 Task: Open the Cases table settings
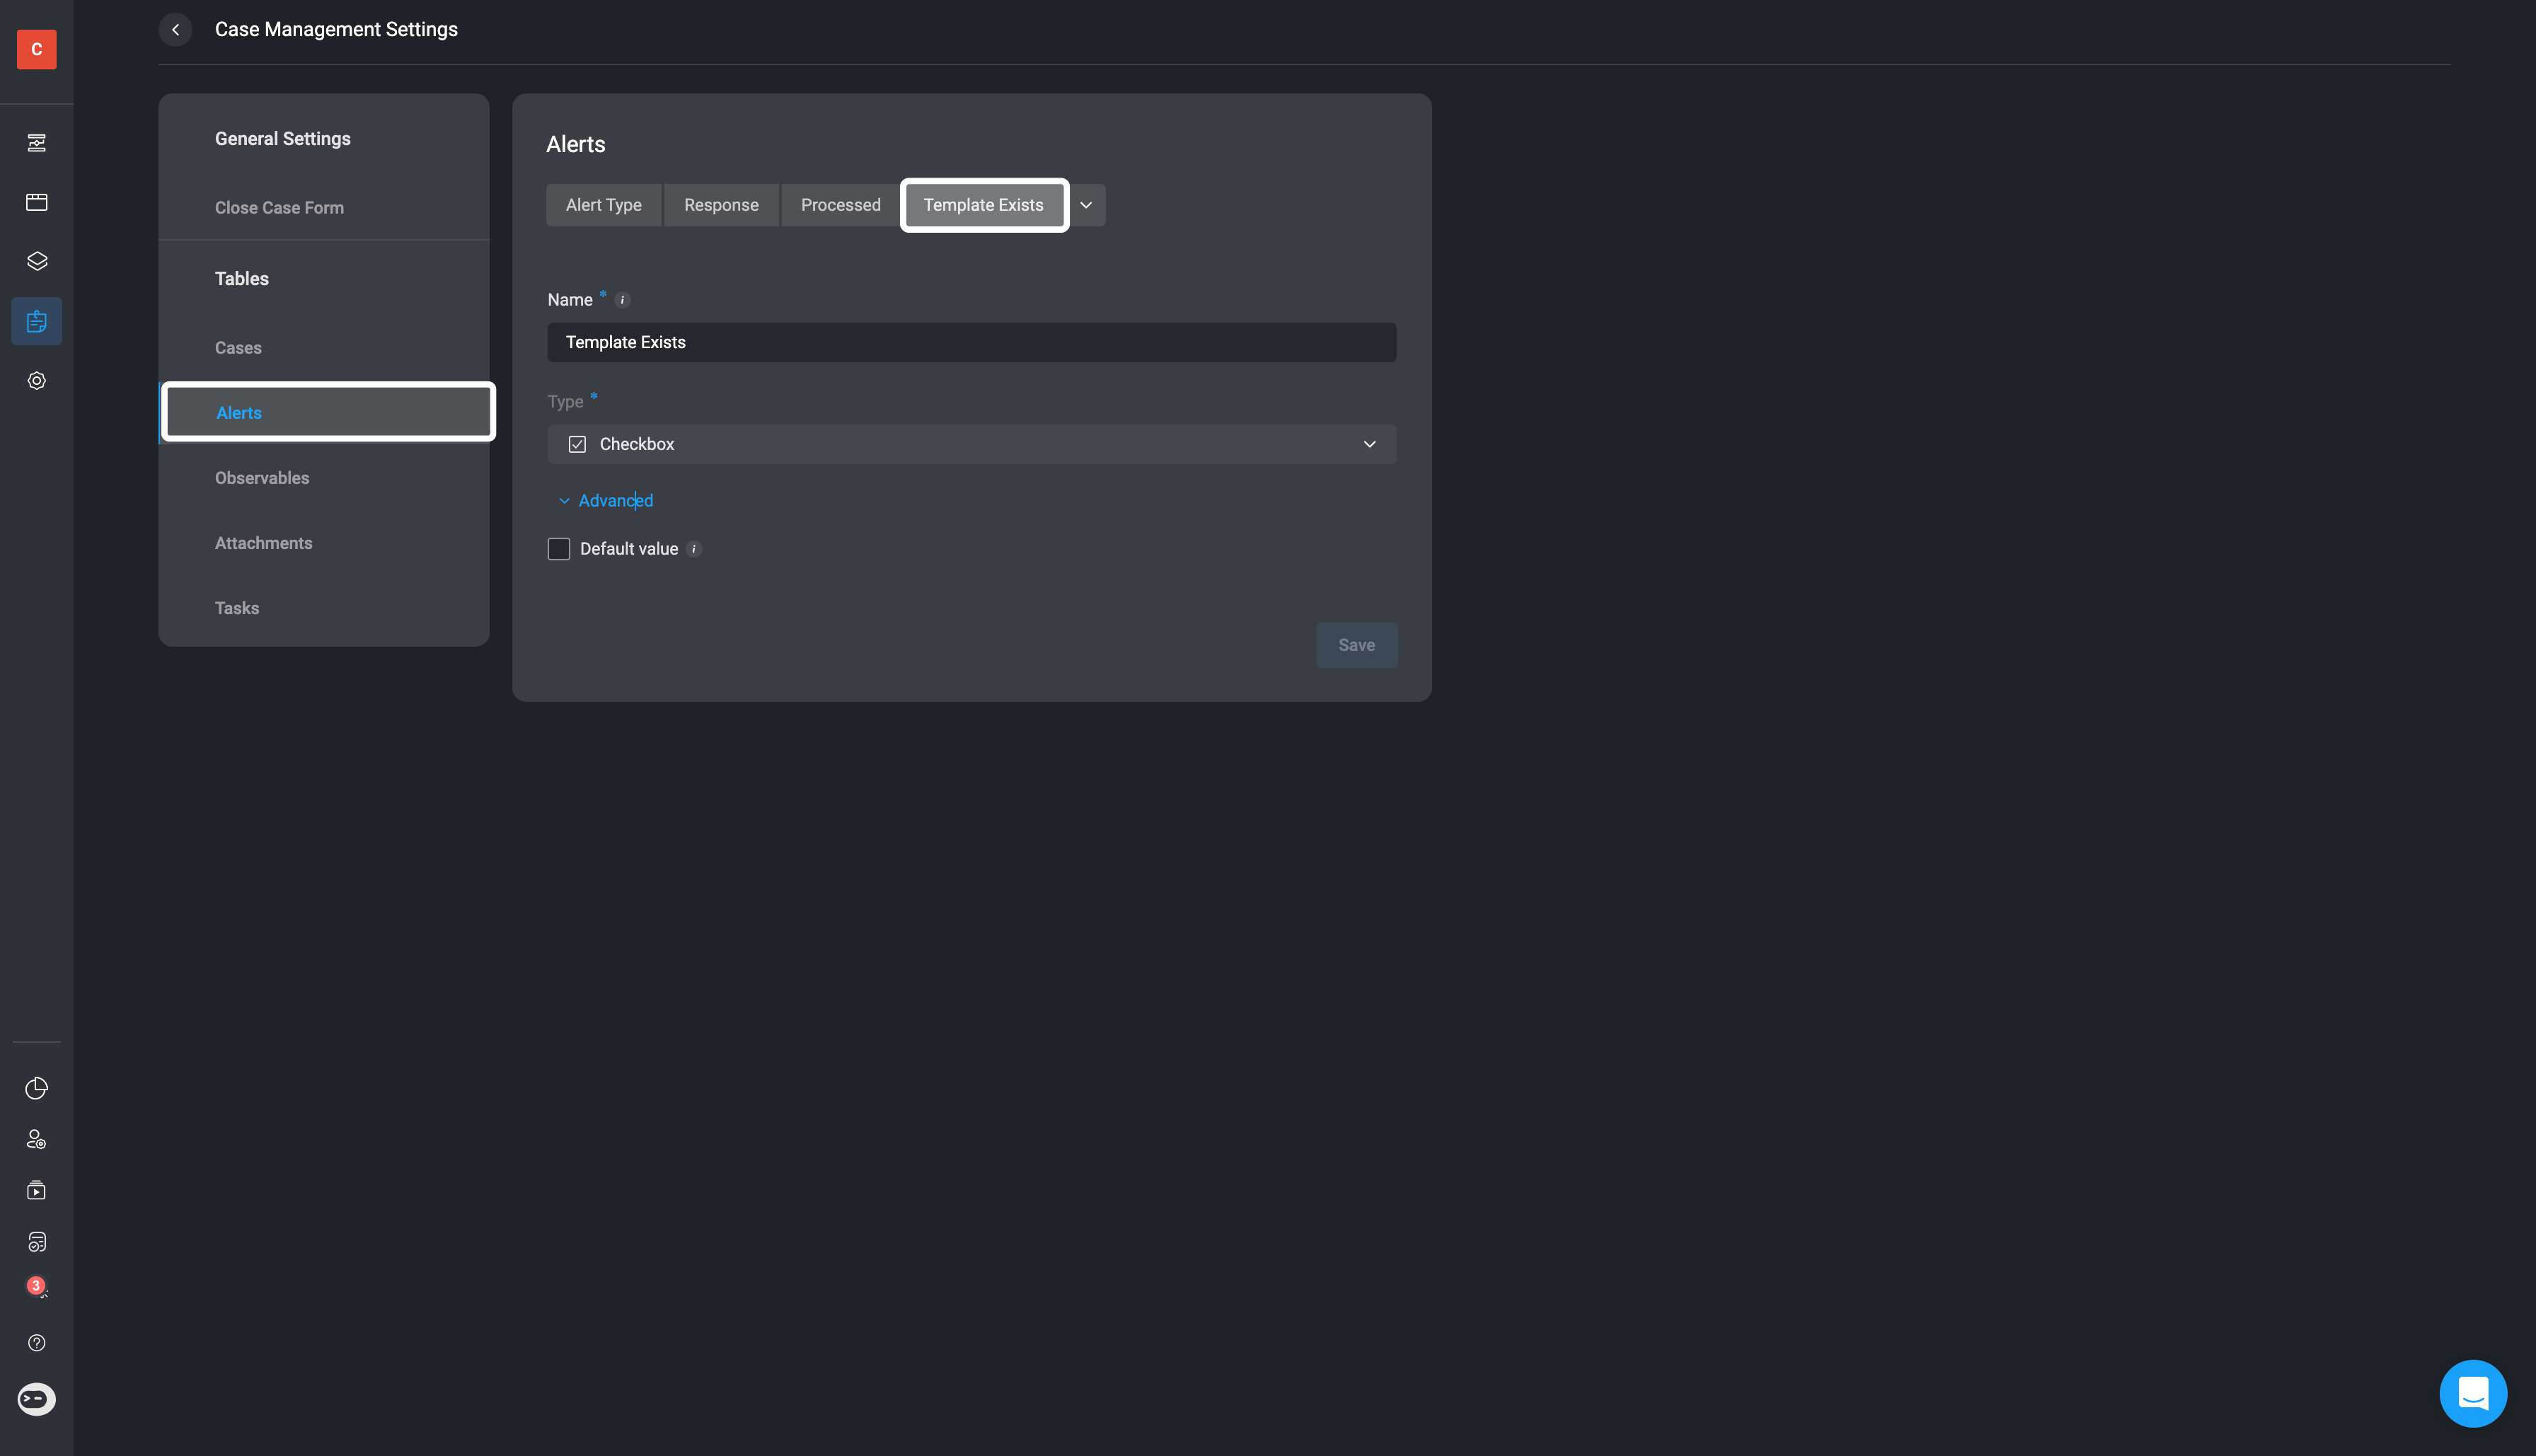(238, 348)
